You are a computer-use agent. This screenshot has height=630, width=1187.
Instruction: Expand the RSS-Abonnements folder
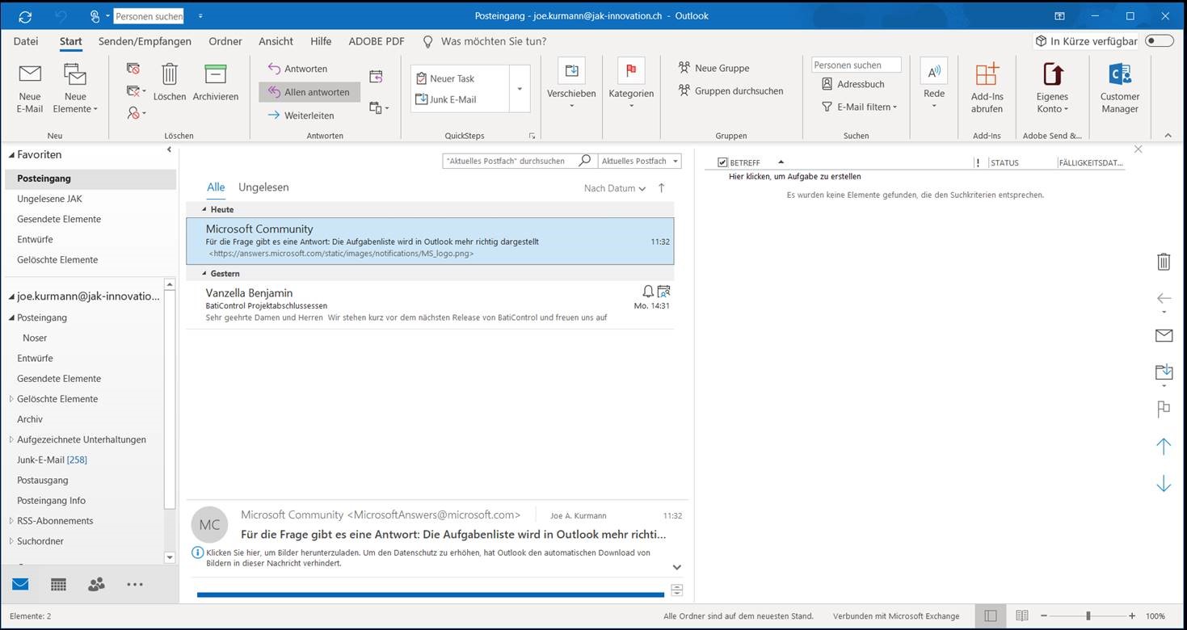click(x=11, y=521)
